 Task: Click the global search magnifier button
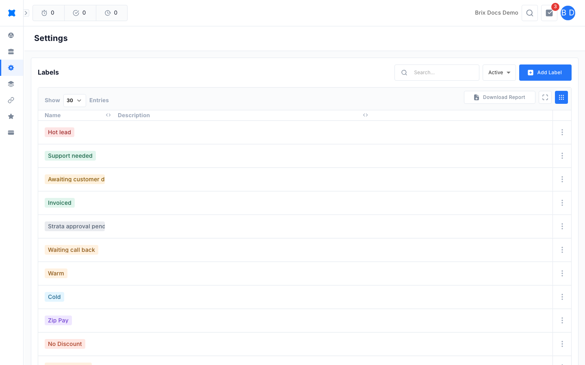click(x=530, y=13)
